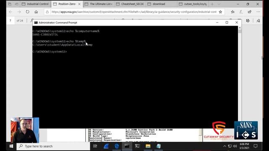Viewport: 269px width, 151px height.
Task: Expand the tab previews chevron
Action: [x=219, y=4]
